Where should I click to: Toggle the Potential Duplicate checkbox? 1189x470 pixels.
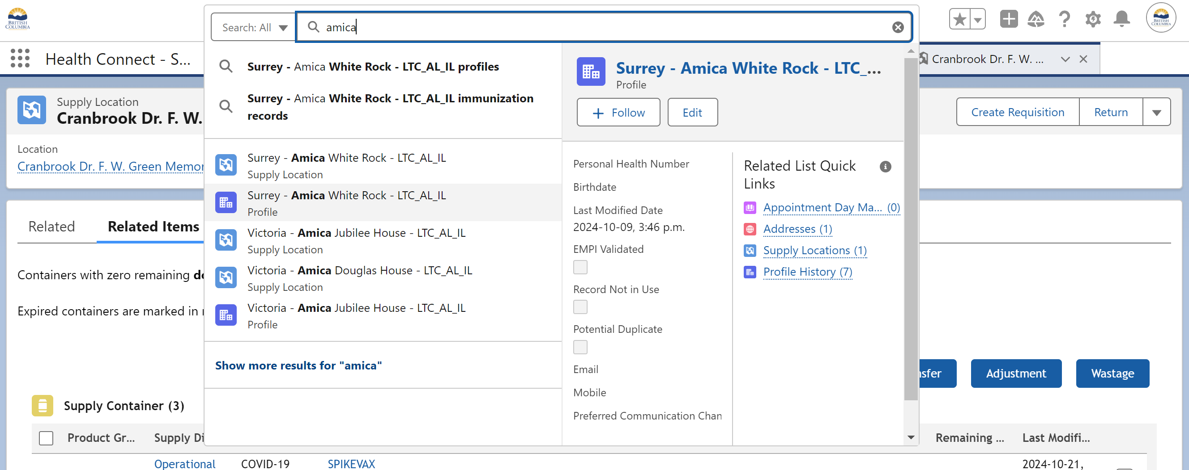[x=580, y=347]
